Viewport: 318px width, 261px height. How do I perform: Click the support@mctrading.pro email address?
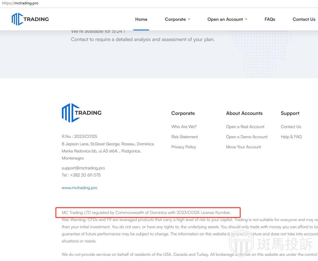(x=83, y=168)
